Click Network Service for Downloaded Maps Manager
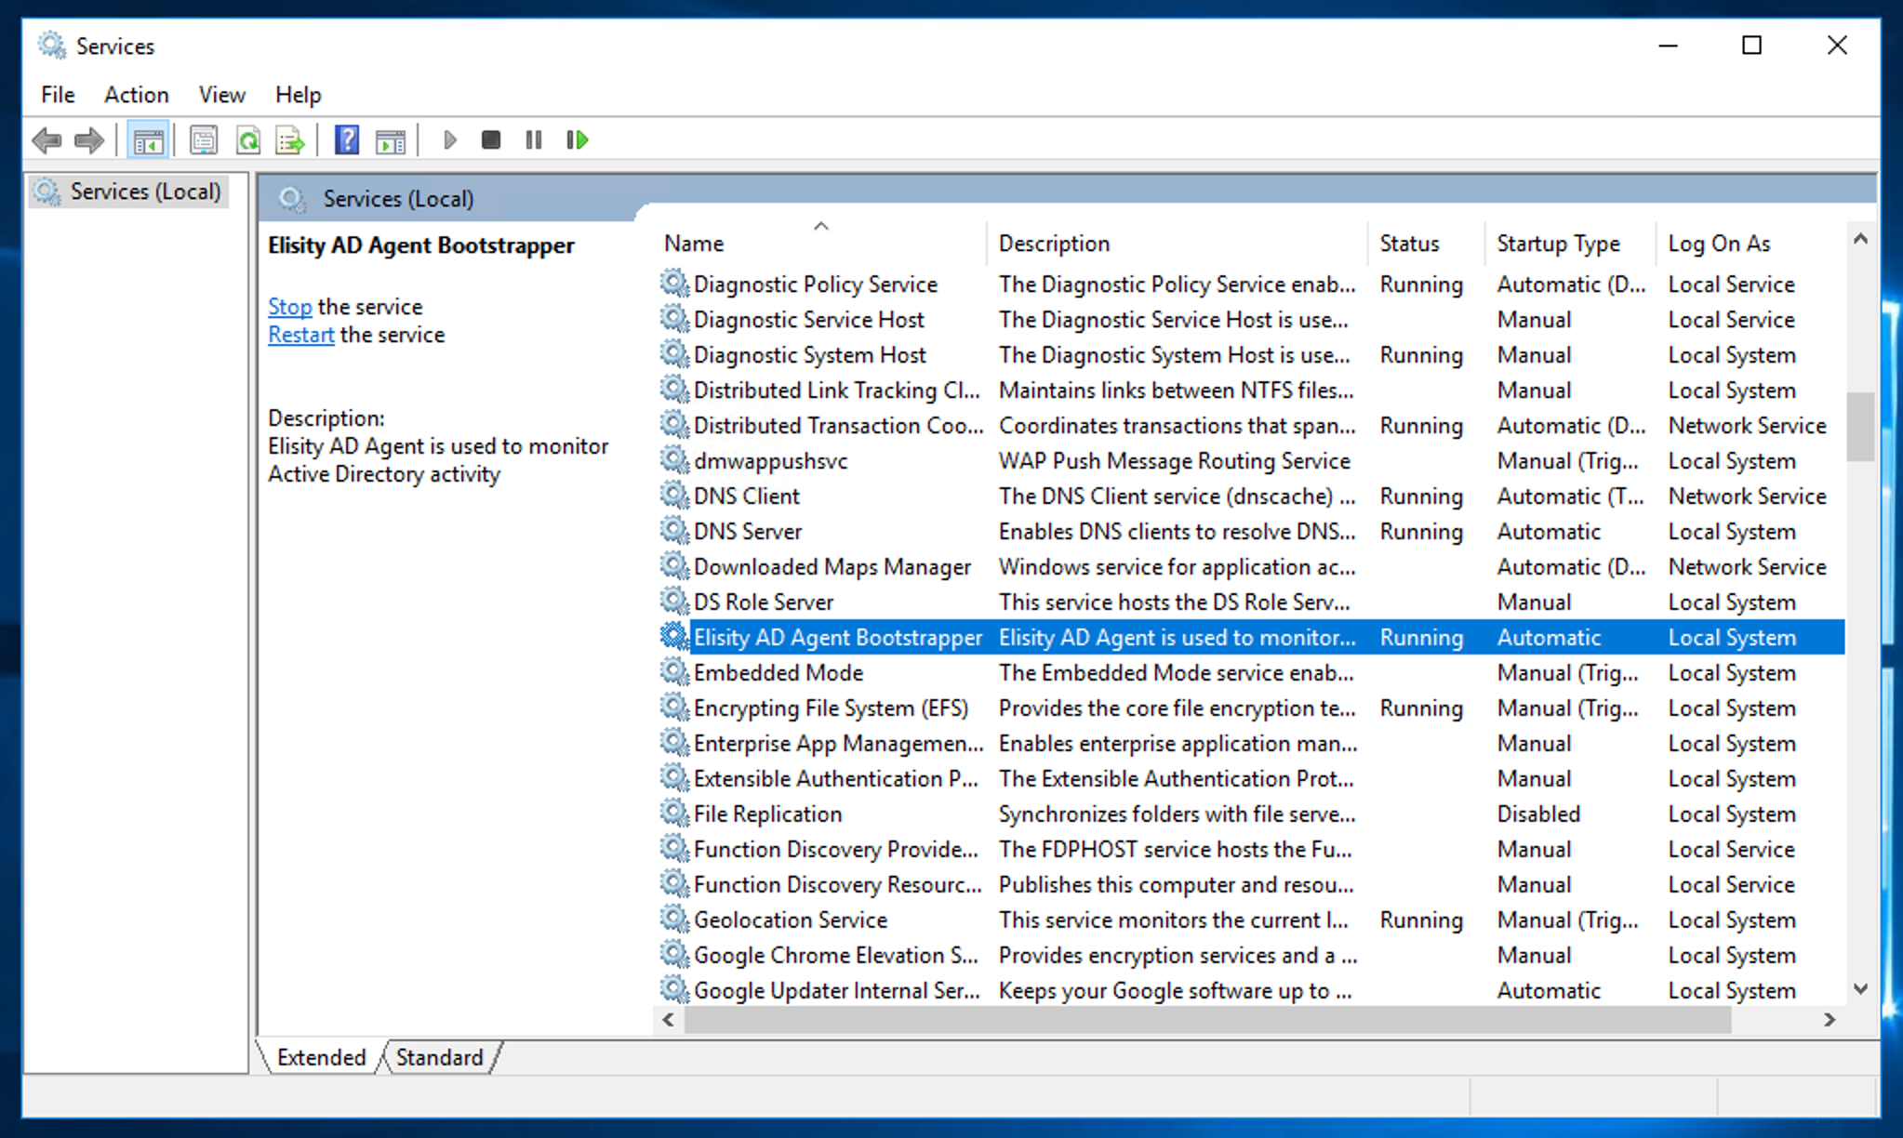1903x1138 pixels. click(x=1747, y=566)
